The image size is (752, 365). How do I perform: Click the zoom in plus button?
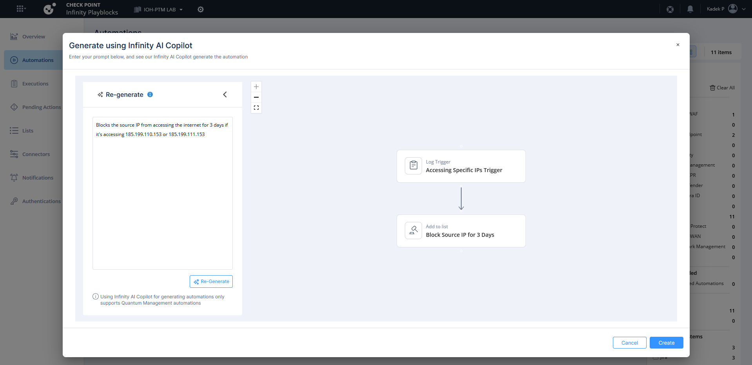point(256,87)
